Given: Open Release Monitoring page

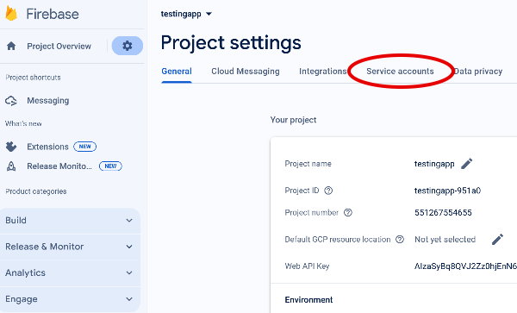Looking at the screenshot, I should pyautogui.click(x=59, y=166).
